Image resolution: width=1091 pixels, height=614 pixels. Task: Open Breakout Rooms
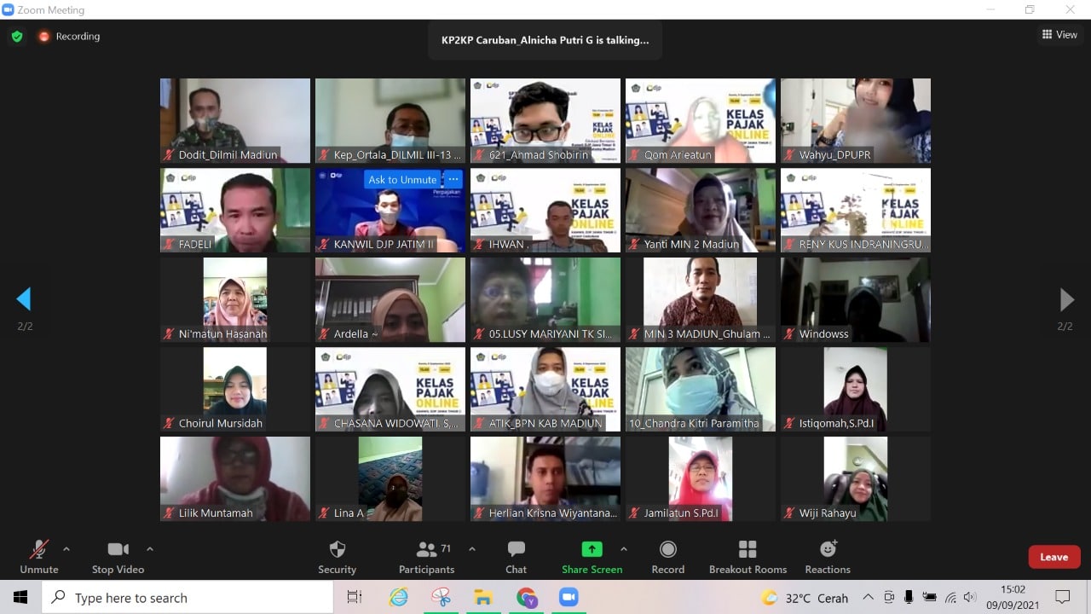(748, 557)
